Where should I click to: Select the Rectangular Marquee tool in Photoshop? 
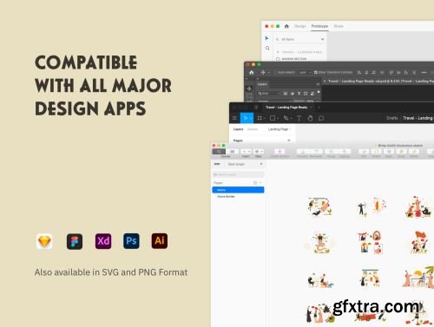click(x=249, y=95)
